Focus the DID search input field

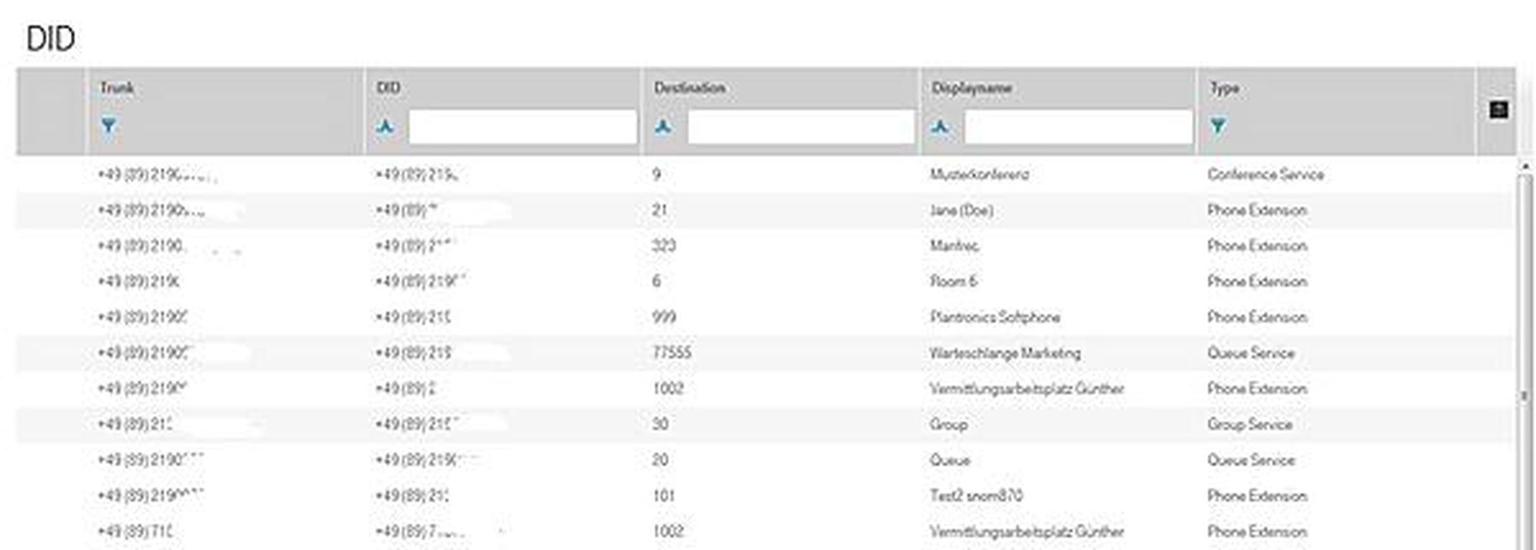522,127
